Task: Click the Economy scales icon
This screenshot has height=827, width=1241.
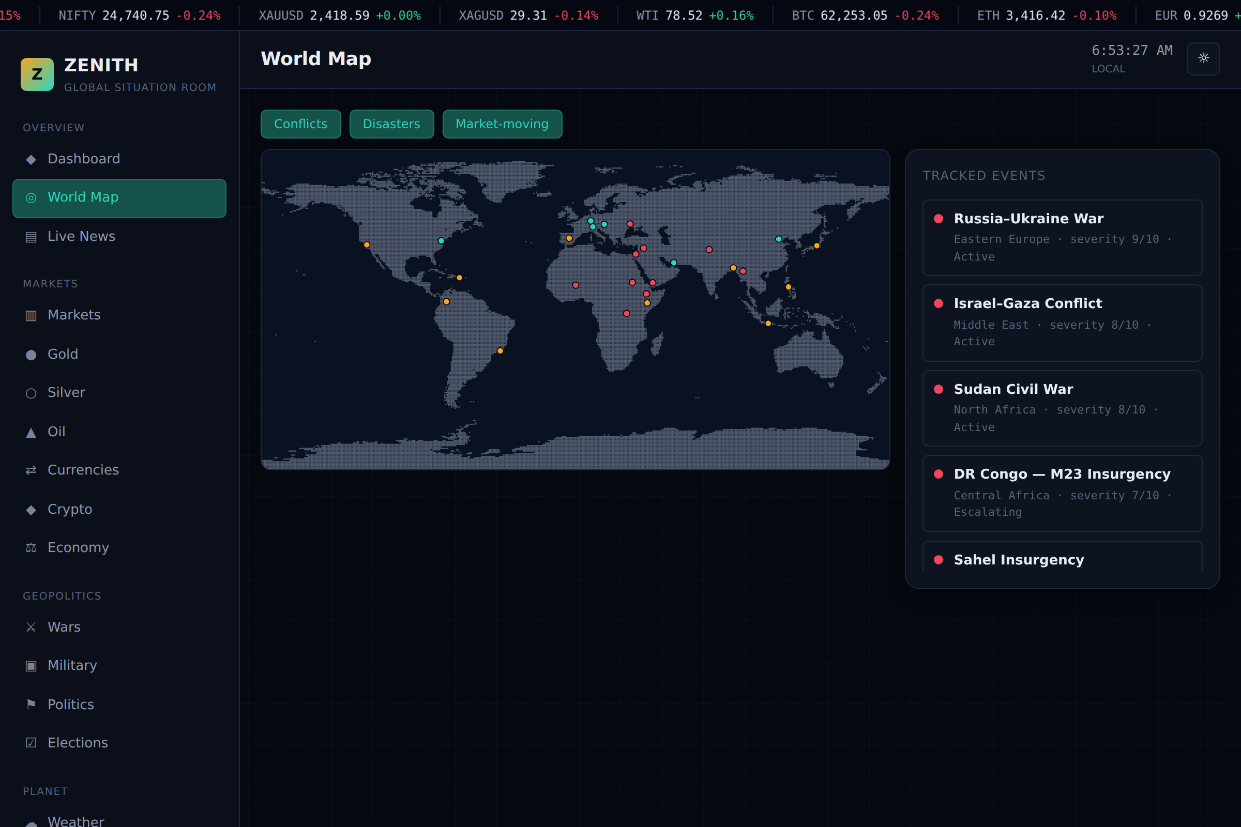Action: point(31,548)
